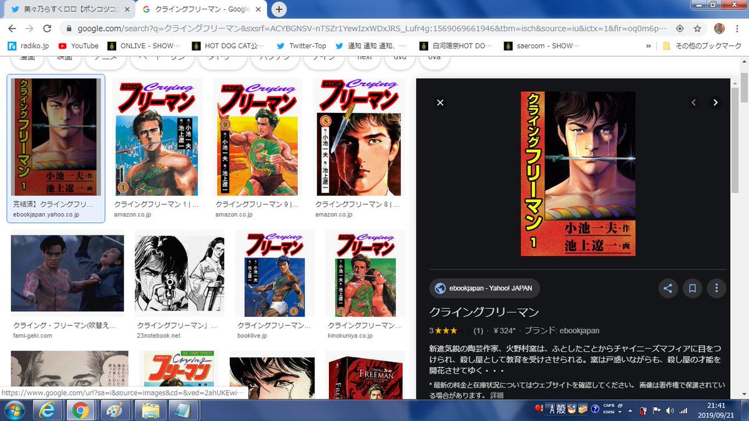
Task: Show the previous image in preview
Action: (693, 102)
